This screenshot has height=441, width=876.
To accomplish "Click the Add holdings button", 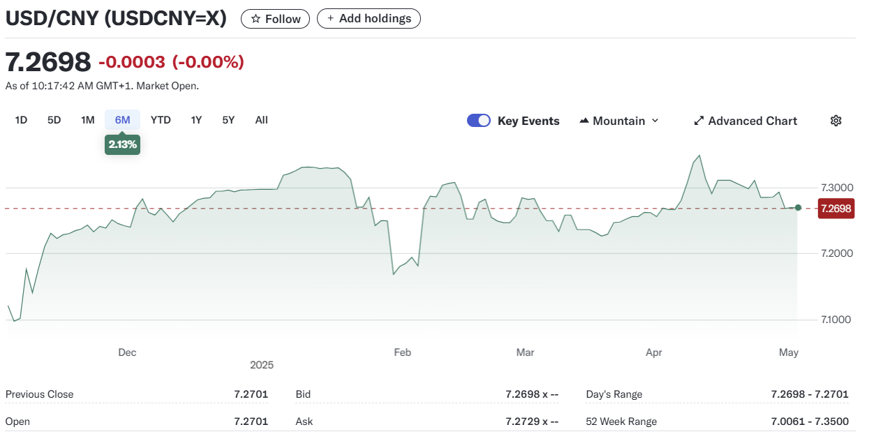I will (369, 19).
